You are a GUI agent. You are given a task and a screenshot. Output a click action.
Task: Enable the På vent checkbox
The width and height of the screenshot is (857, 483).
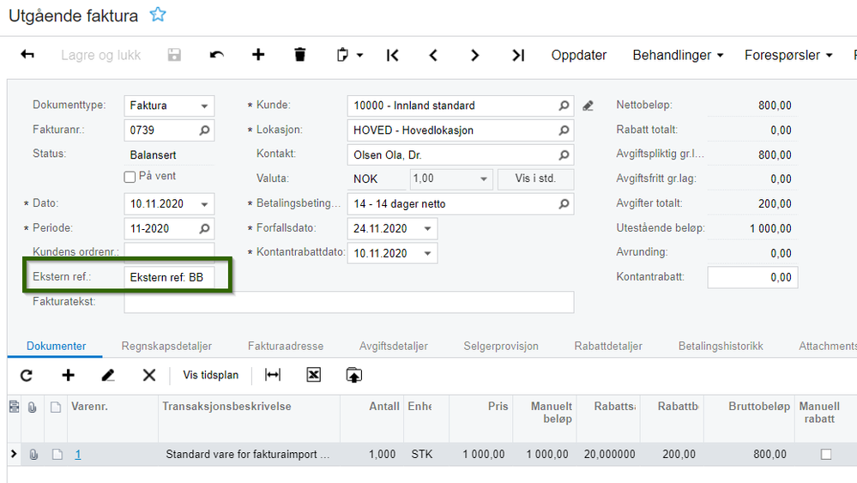tap(130, 177)
